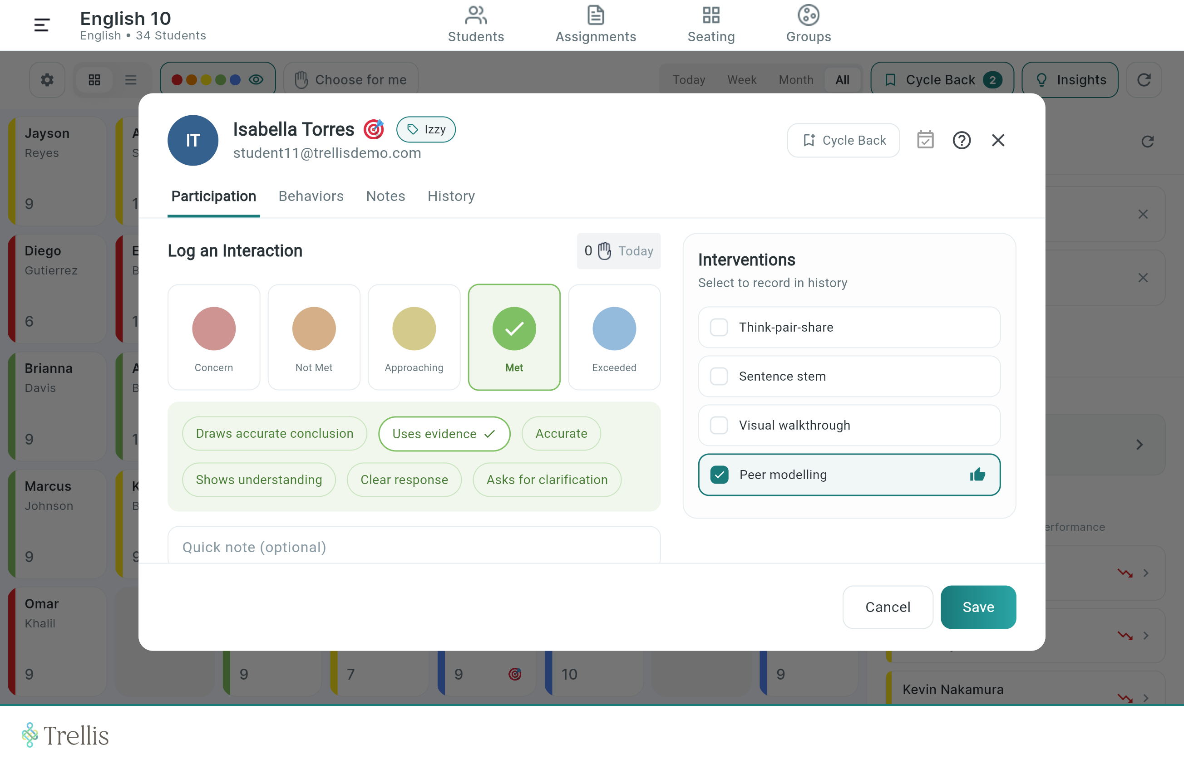
Task: Toggle Clear response chip
Action: (x=404, y=480)
